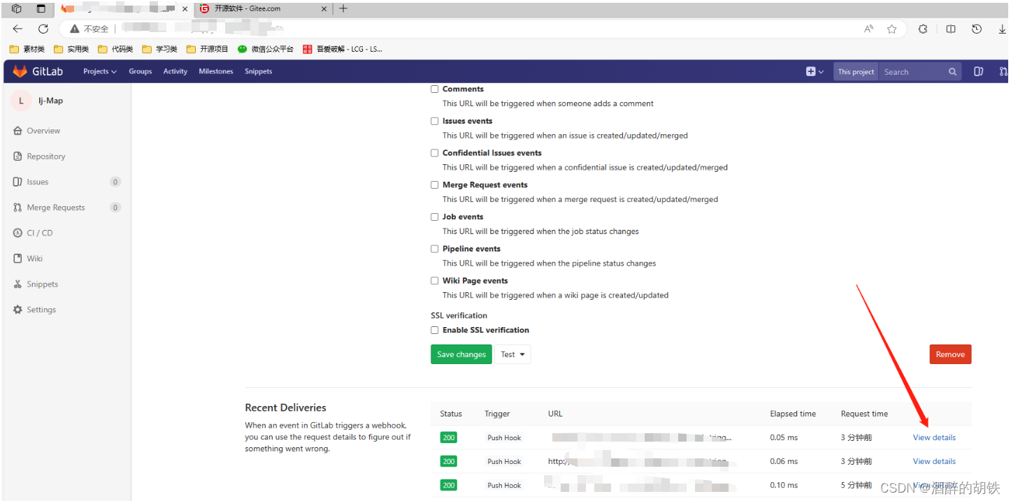Reload the page with refresh icon
Screen dimensions: 1011x501
[43, 29]
